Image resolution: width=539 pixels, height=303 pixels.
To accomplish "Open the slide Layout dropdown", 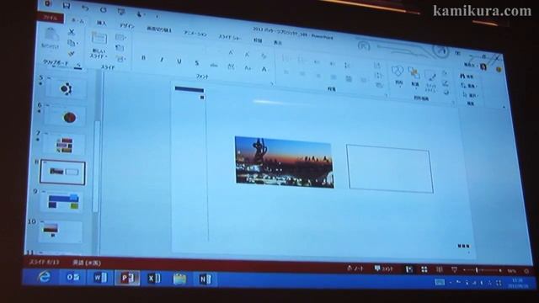I will click(120, 37).
